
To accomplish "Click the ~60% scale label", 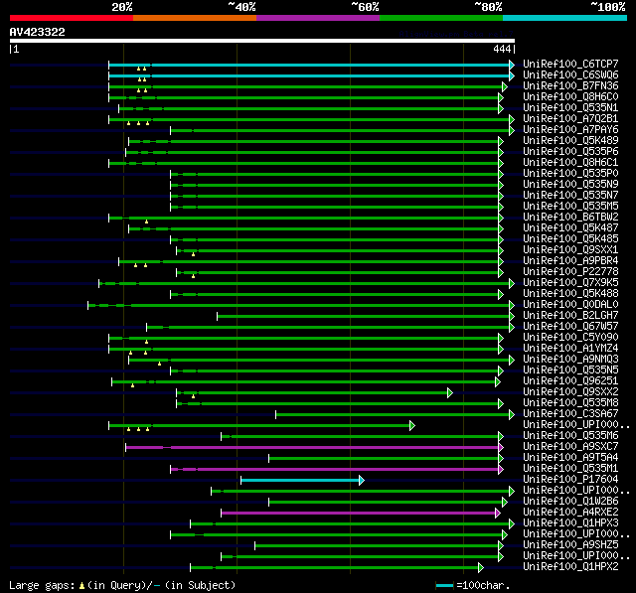I will pyautogui.click(x=365, y=7).
